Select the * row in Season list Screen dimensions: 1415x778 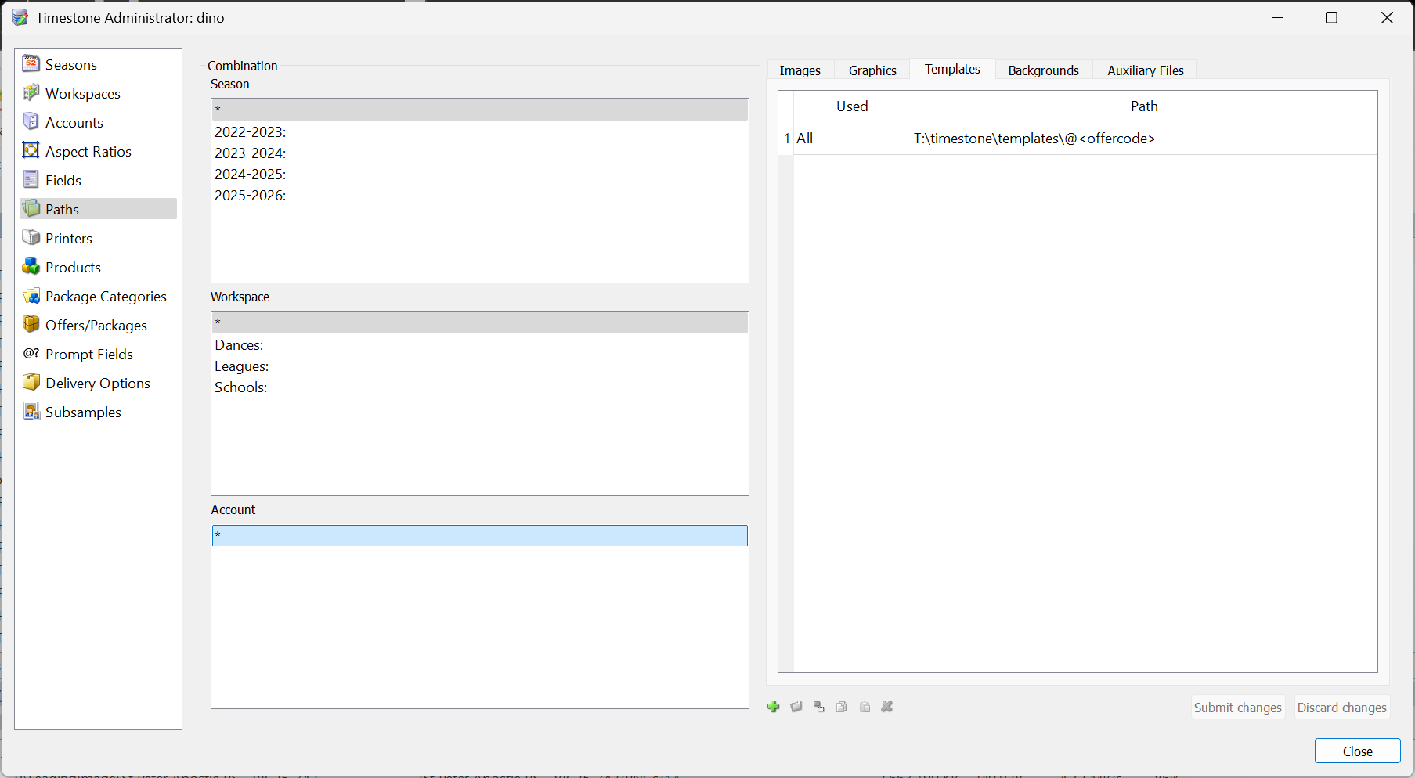pos(480,110)
